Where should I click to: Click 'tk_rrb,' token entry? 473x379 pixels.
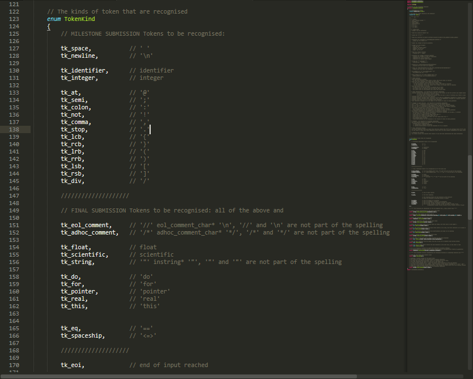[73, 159]
